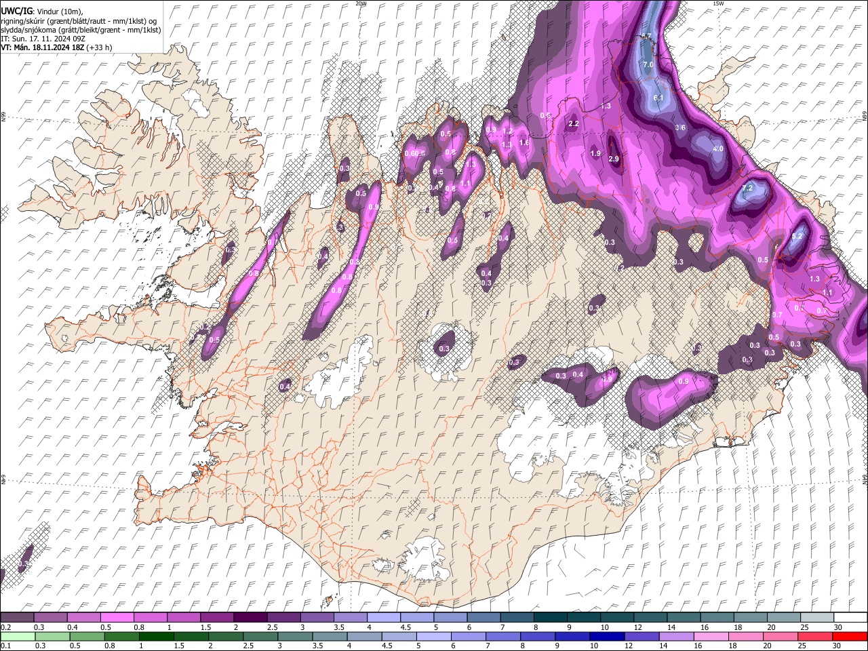Click the bright pink upper swatch between 0.5 and 0.8

tap(117, 617)
